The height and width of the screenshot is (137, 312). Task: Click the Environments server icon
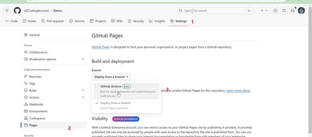point(26,111)
